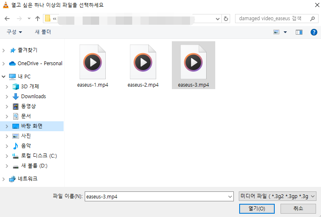The width and height of the screenshot is (321, 217).
Task: Click the 사진 pictures icon
Action: coord(16,136)
